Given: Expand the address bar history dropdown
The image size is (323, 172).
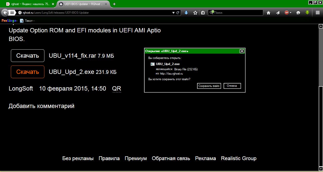Looking at the screenshot, I should coord(173,13).
